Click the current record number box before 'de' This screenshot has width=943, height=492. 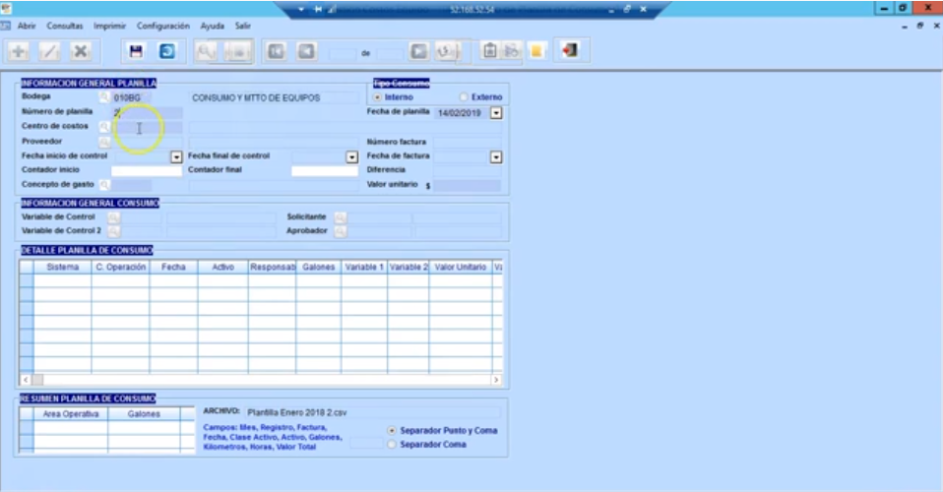coord(343,53)
